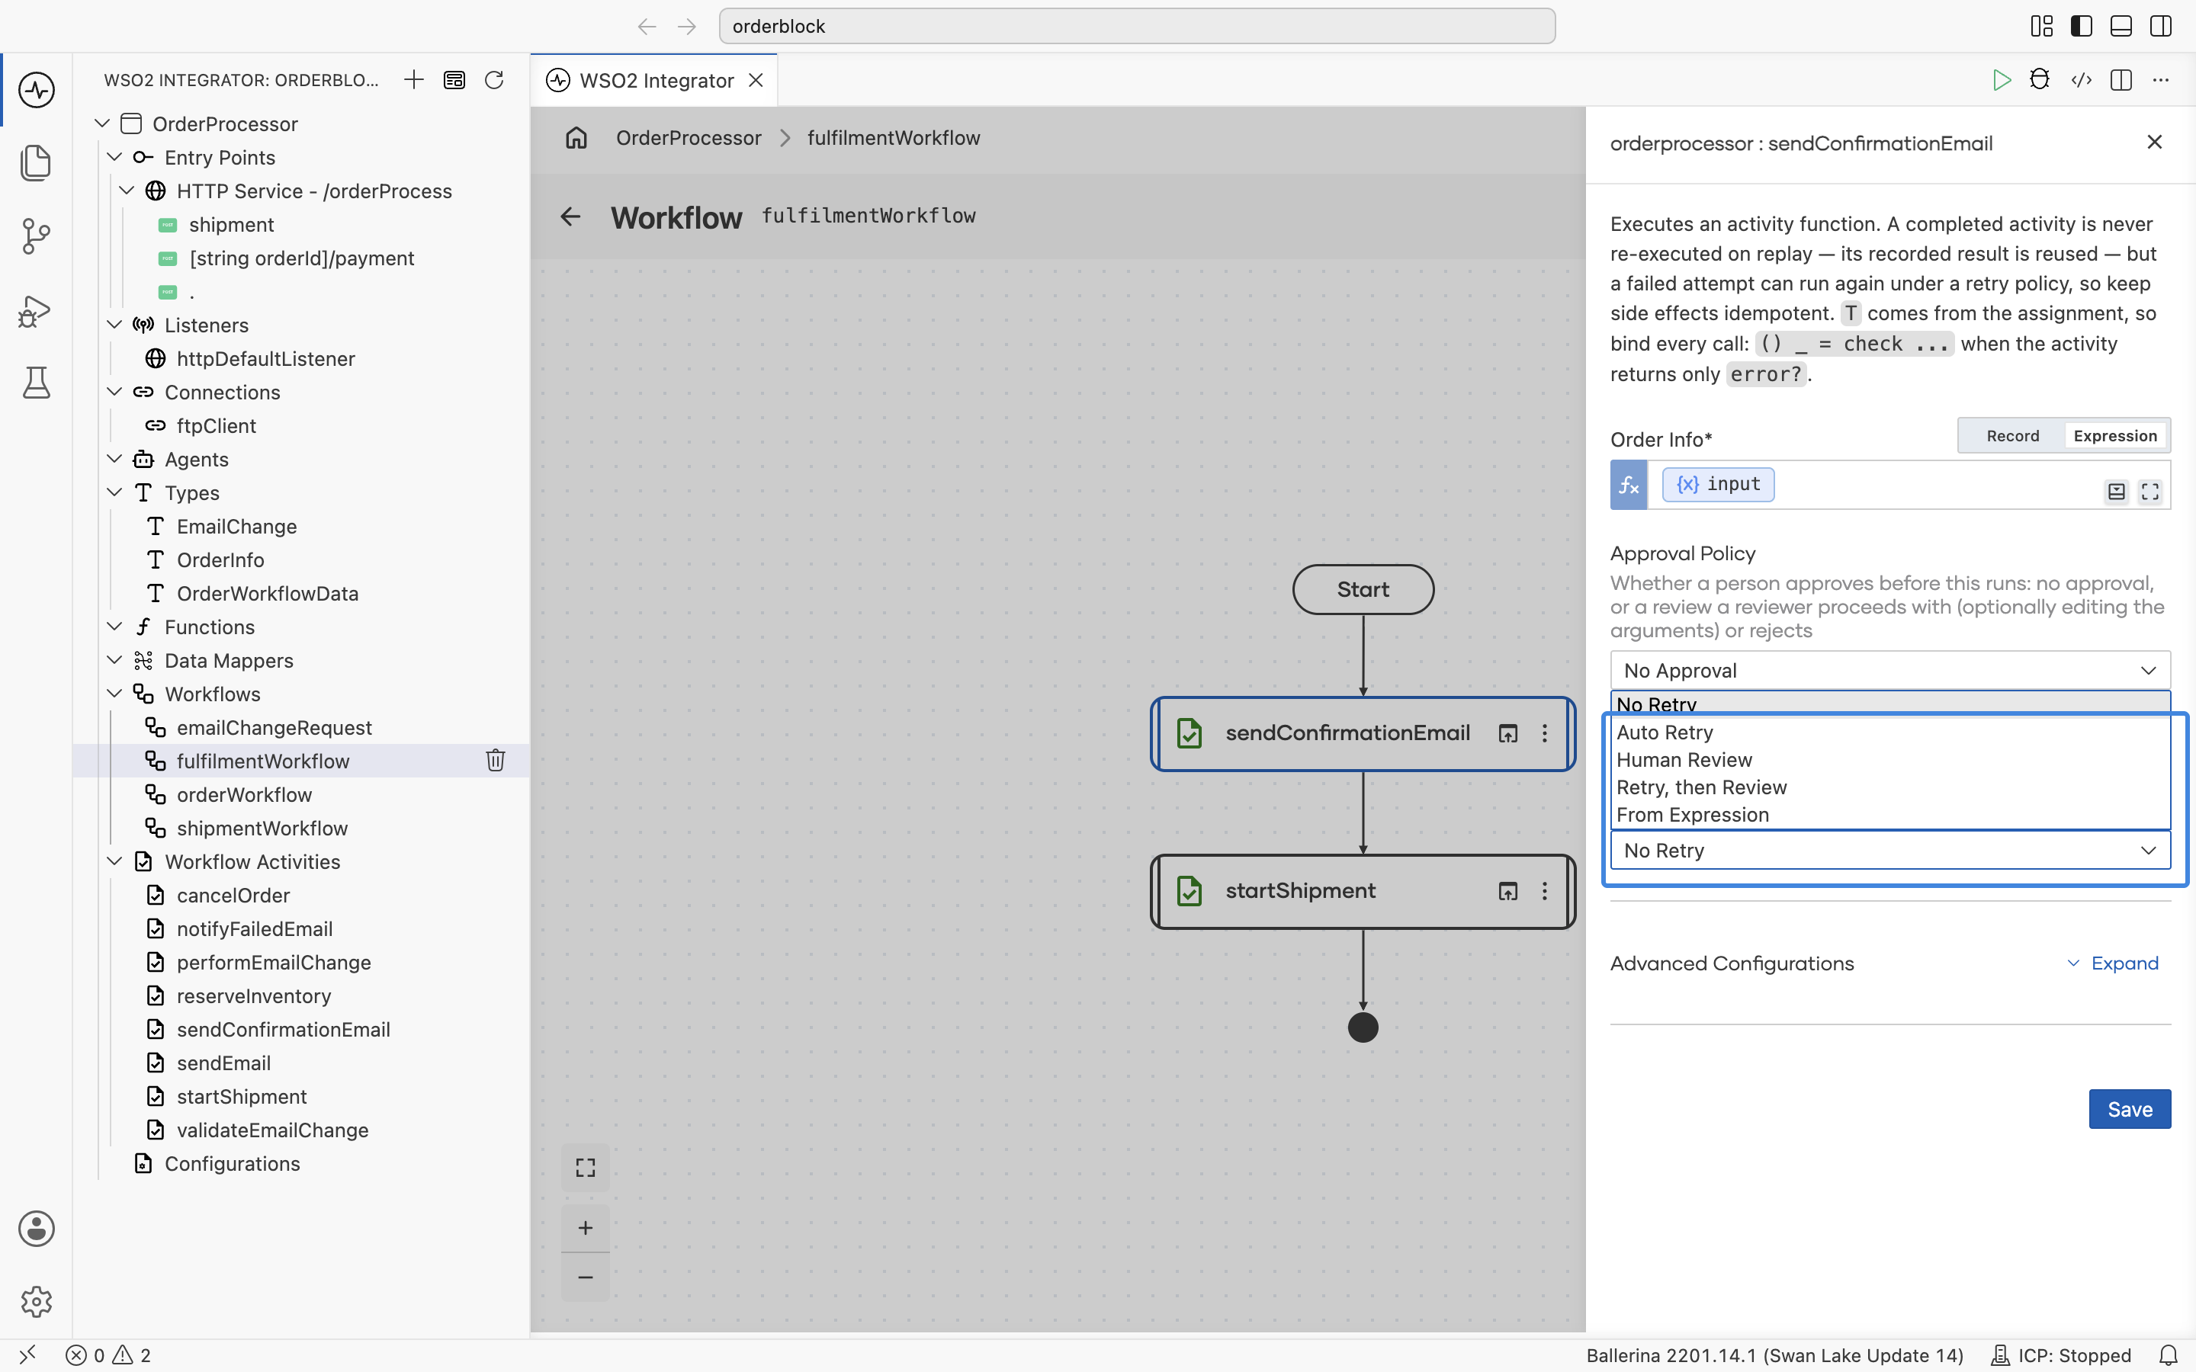2196x1372 pixels.
Task: Choose Human Review from the list
Action: click(x=1684, y=759)
